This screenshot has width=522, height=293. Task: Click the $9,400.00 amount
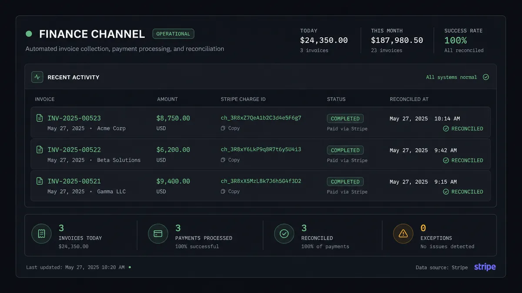click(x=173, y=181)
